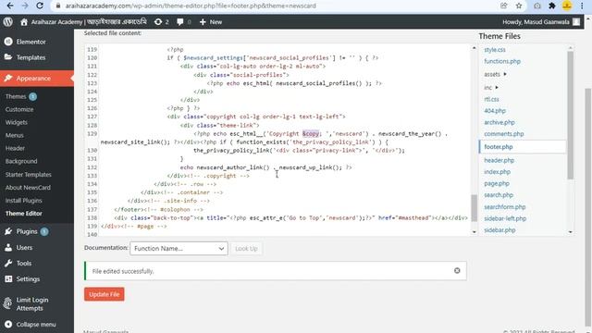This screenshot has height=333, width=592.
Task: Open the extensions puzzle icon
Action: pos(552,6)
